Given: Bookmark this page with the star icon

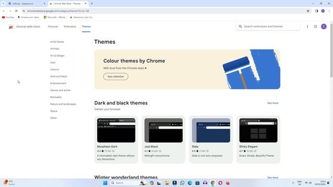Looking at the screenshot, I should pyautogui.click(x=308, y=11).
